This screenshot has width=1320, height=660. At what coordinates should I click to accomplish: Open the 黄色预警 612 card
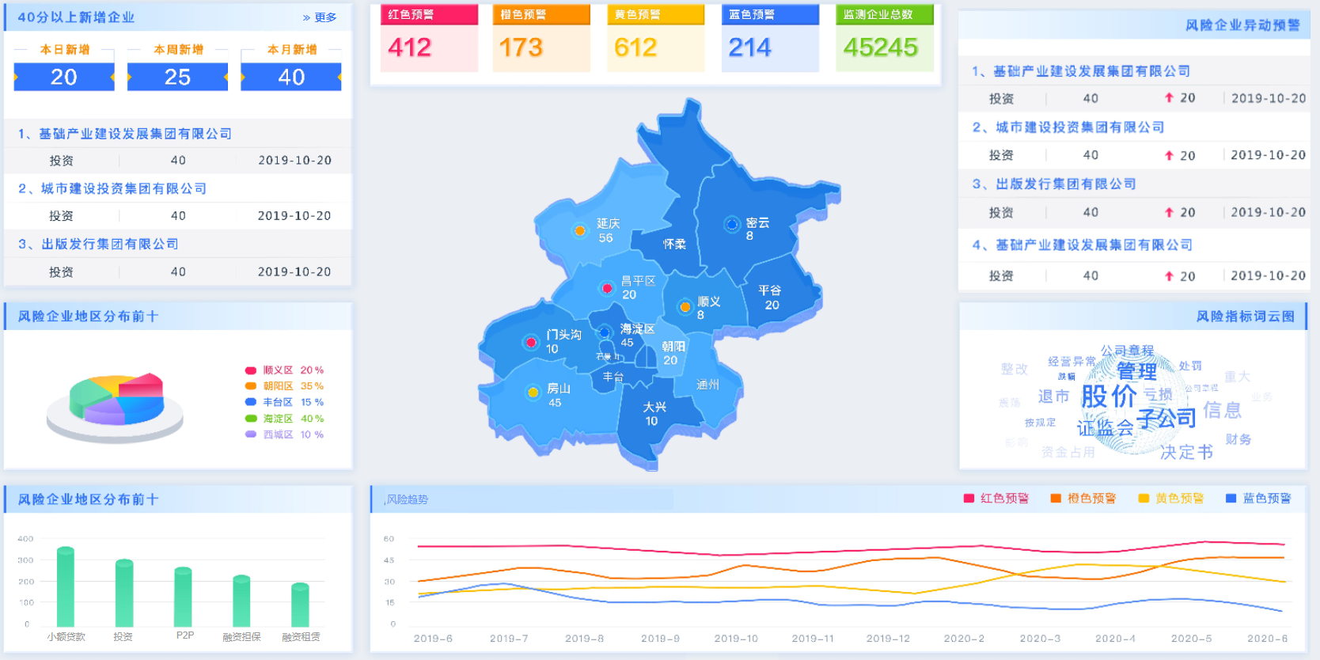[656, 38]
